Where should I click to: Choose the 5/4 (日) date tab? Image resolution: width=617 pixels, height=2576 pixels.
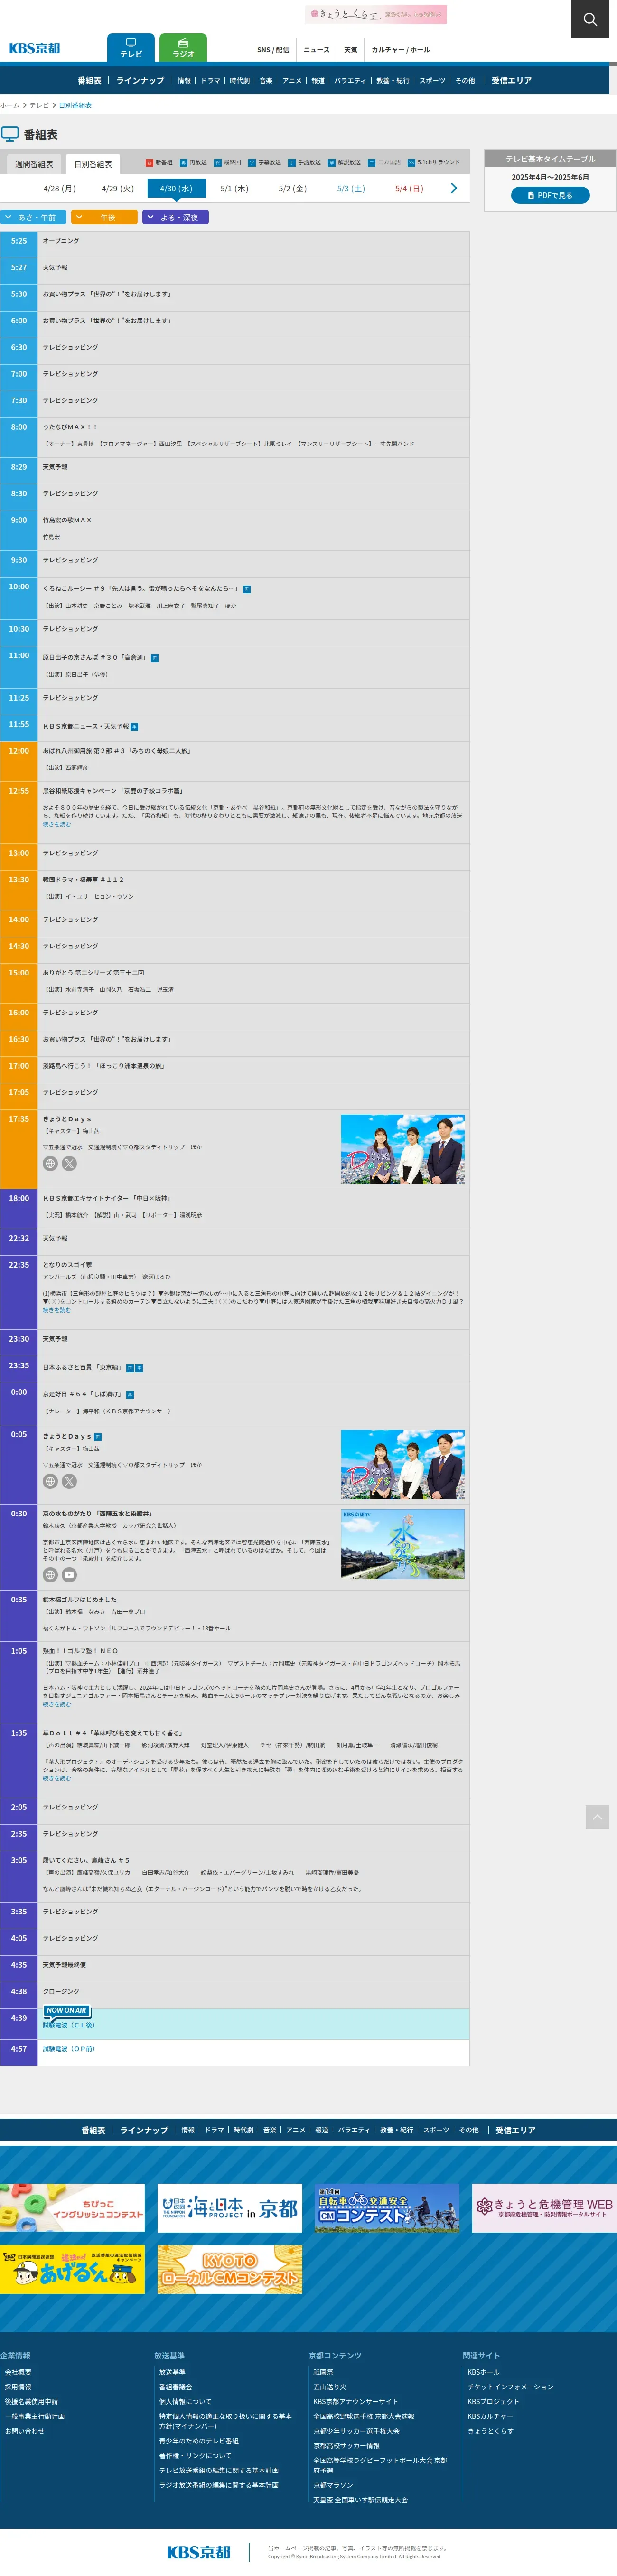(409, 188)
